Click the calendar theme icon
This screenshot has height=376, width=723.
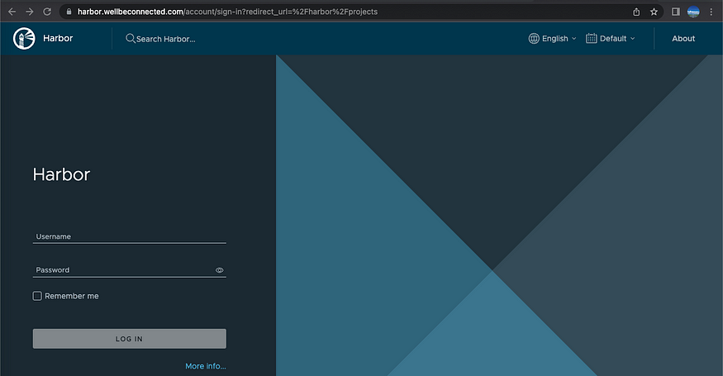(x=591, y=38)
